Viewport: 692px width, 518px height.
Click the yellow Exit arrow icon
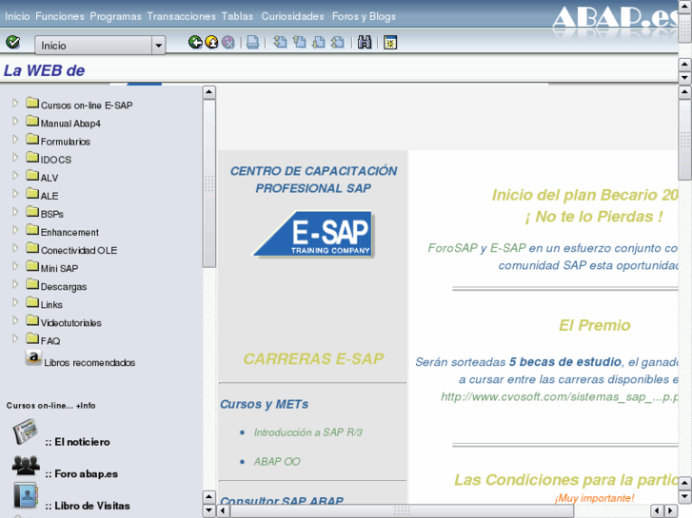click(x=211, y=43)
